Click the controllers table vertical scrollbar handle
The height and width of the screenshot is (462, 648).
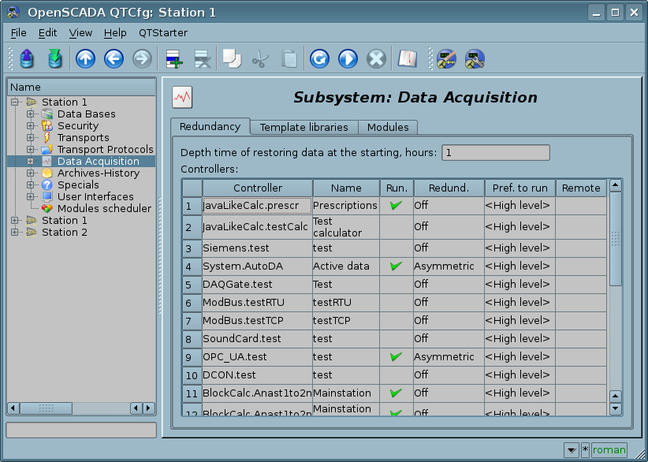tap(616, 239)
